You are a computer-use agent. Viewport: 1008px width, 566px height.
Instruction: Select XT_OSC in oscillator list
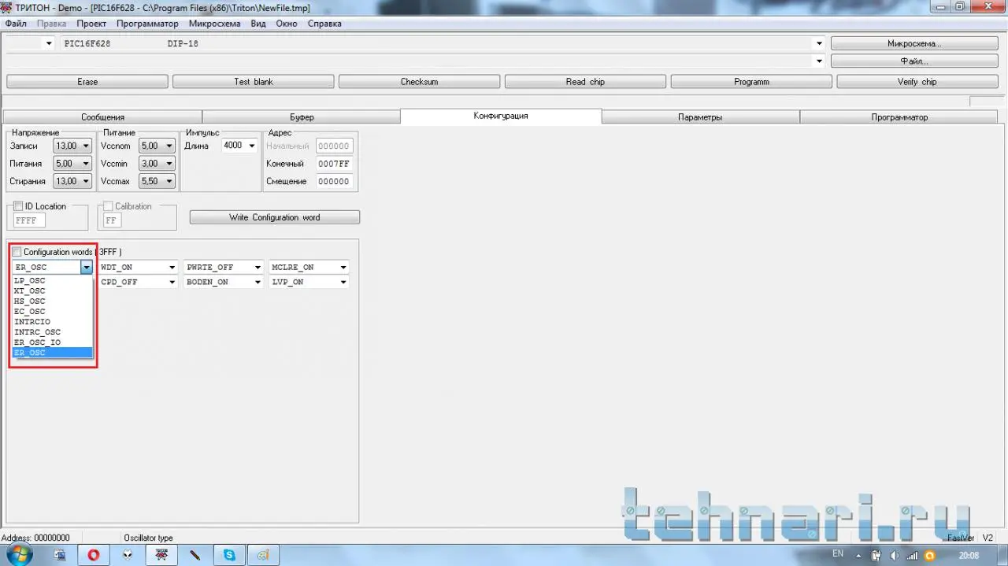(x=53, y=290)
